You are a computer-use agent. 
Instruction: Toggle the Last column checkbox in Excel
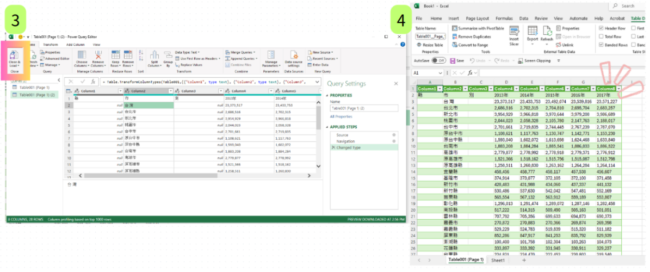click(634, 36)
